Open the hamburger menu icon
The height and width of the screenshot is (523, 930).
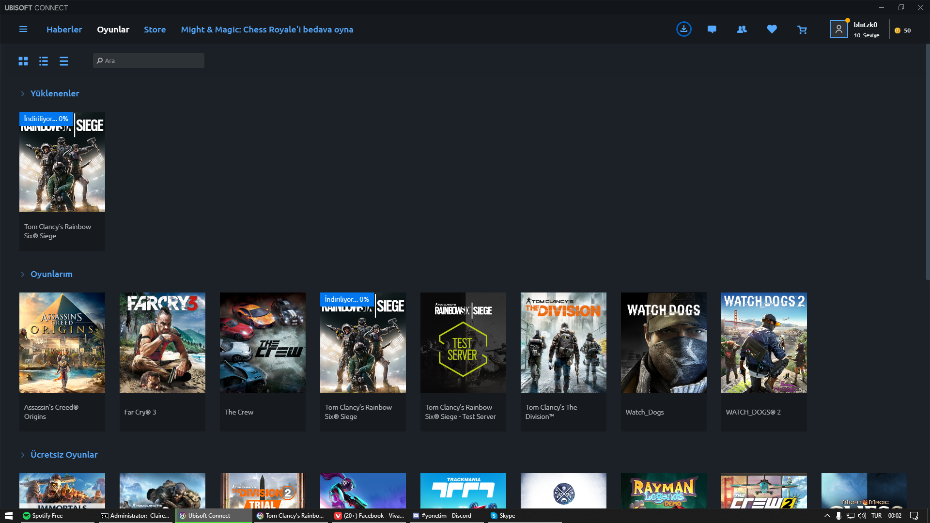23,30
